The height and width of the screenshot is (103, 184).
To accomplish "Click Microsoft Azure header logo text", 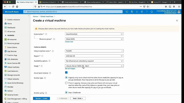I will (x=12, y=12).
